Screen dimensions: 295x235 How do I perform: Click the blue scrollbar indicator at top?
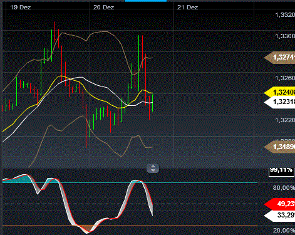coord(145,1)
